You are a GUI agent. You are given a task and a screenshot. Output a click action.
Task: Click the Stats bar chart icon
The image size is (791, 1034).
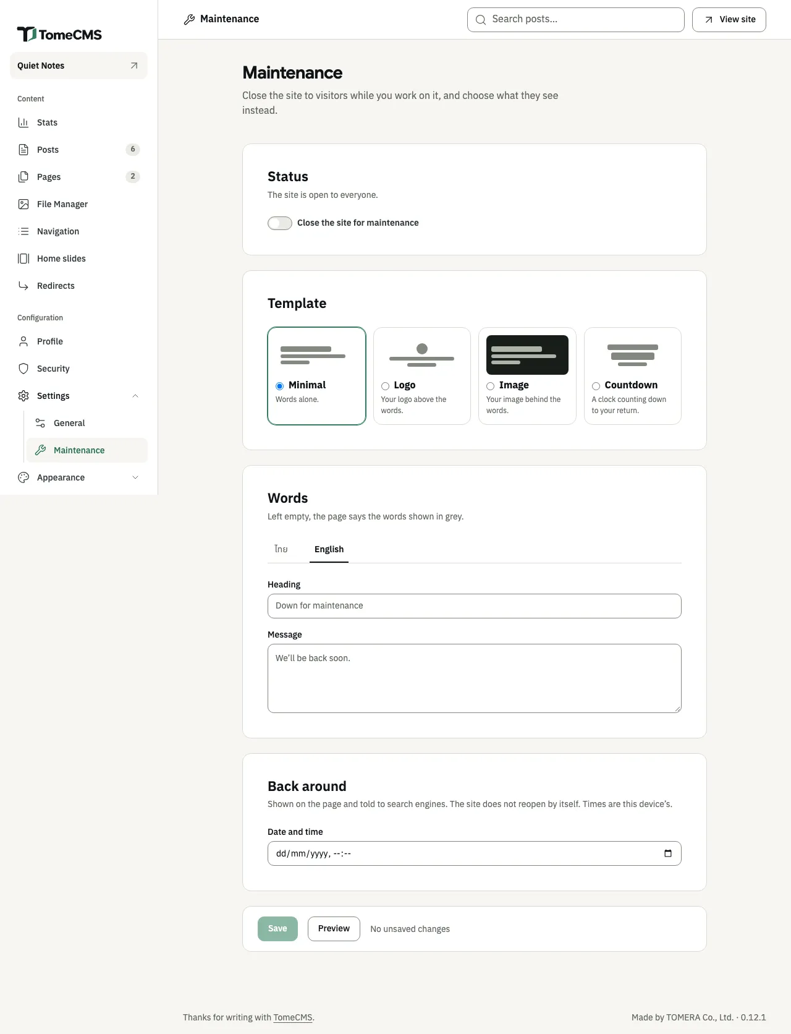tap(23, 122)
